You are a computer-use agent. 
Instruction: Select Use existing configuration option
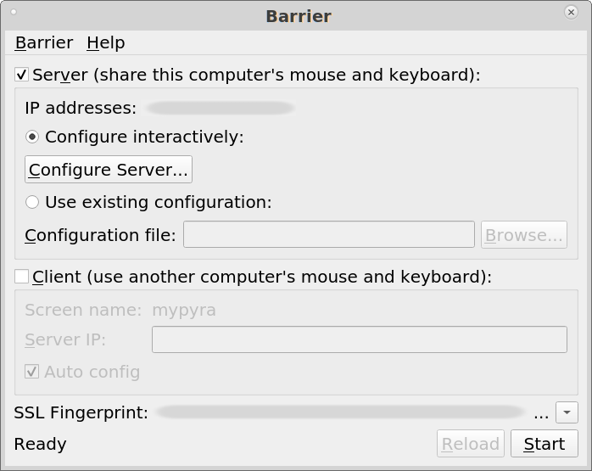click(x=32, y=202)
